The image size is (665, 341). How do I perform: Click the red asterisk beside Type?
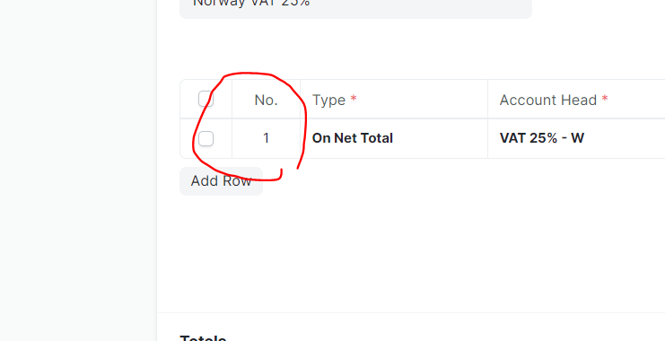354,100
